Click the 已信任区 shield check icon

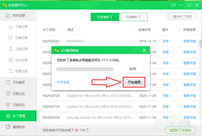coord(8,105)
